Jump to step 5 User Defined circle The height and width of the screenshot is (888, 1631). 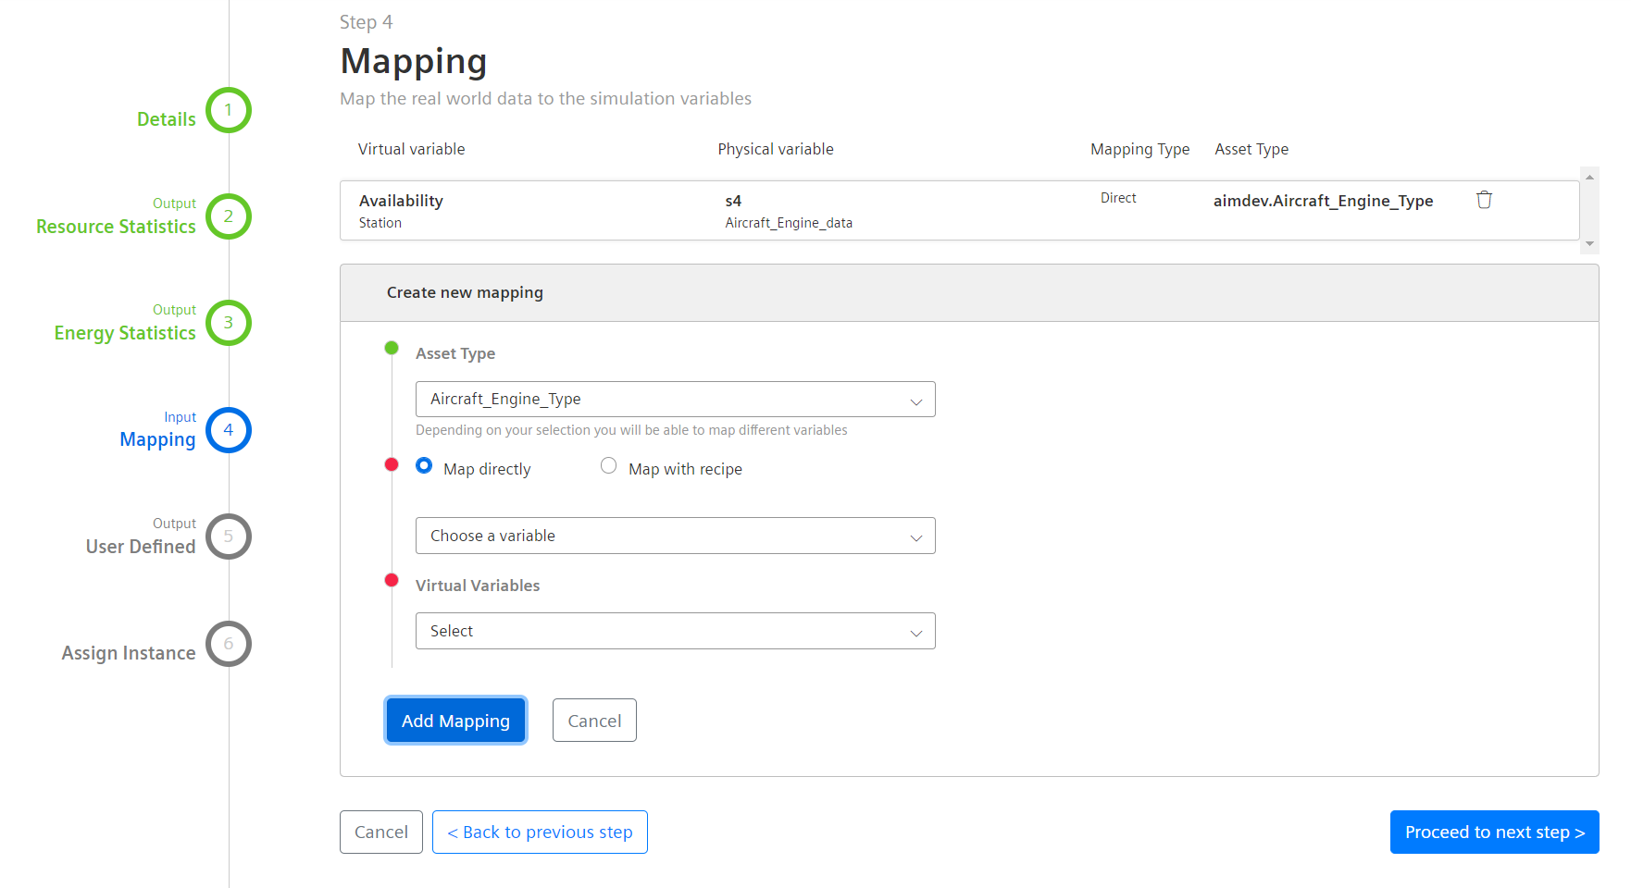(229, 536)
